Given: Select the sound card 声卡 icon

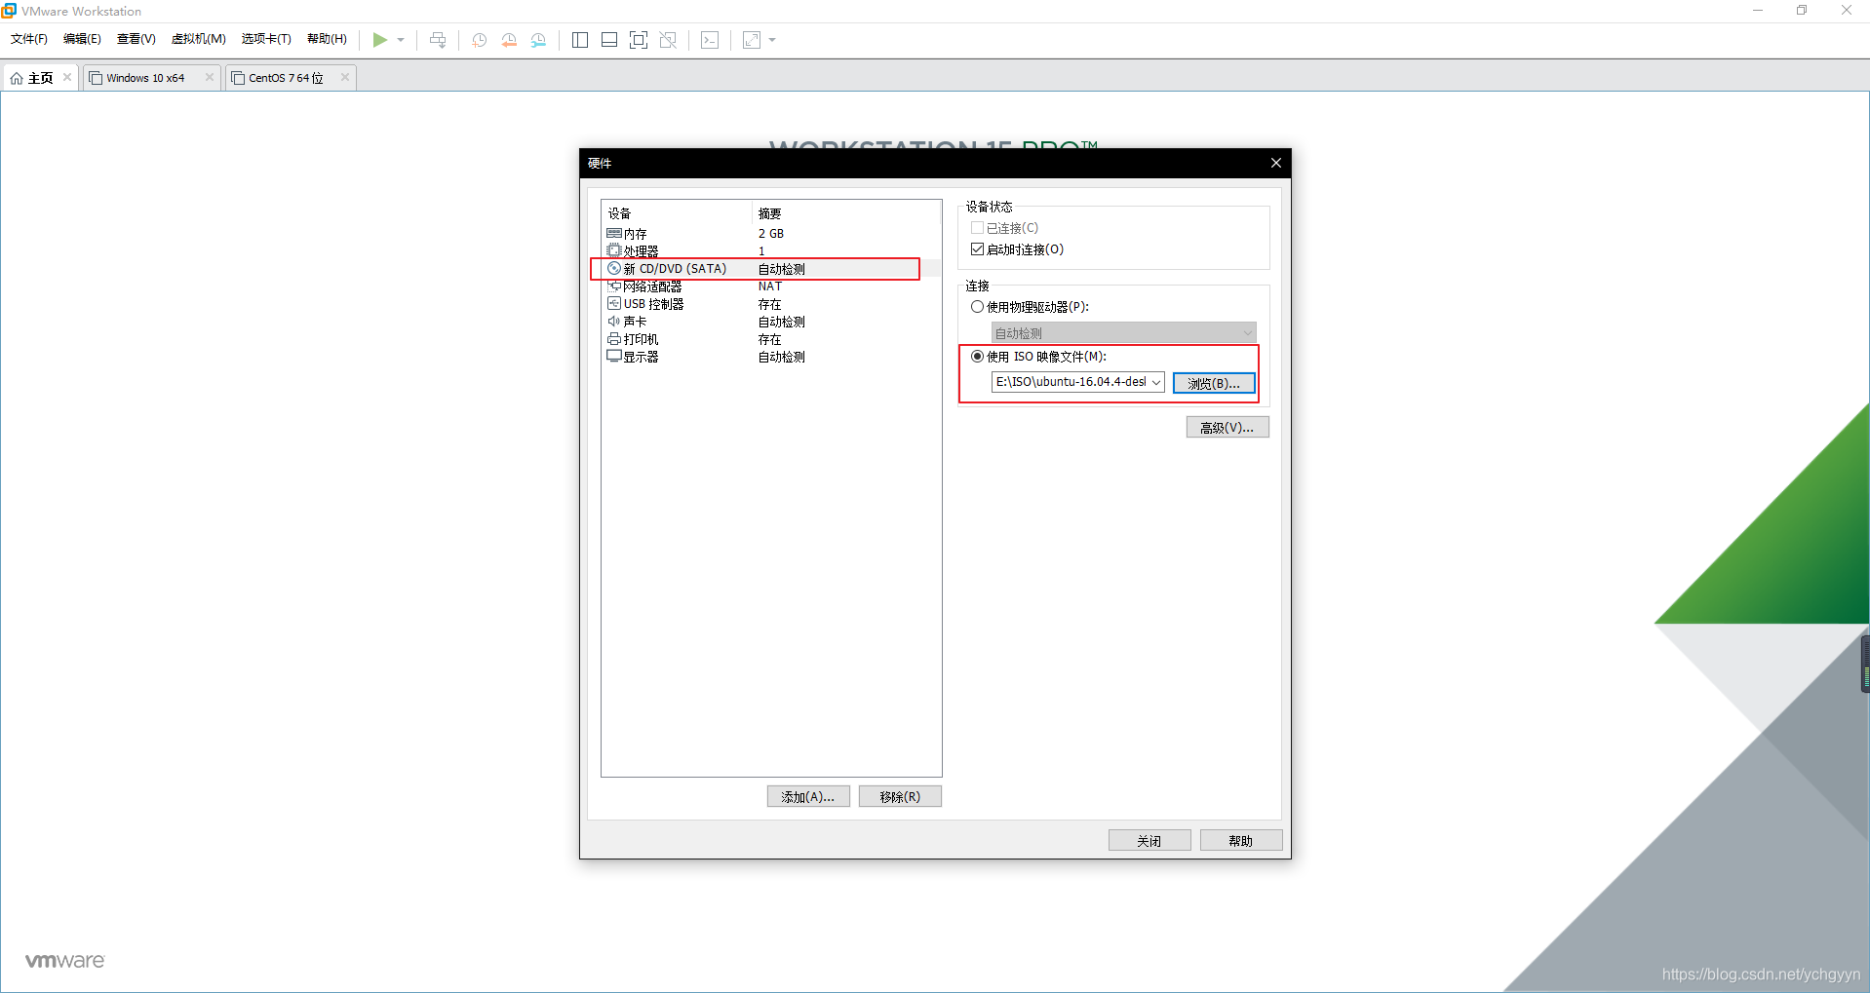Looking at the screenshot, I should pos(614,321).
